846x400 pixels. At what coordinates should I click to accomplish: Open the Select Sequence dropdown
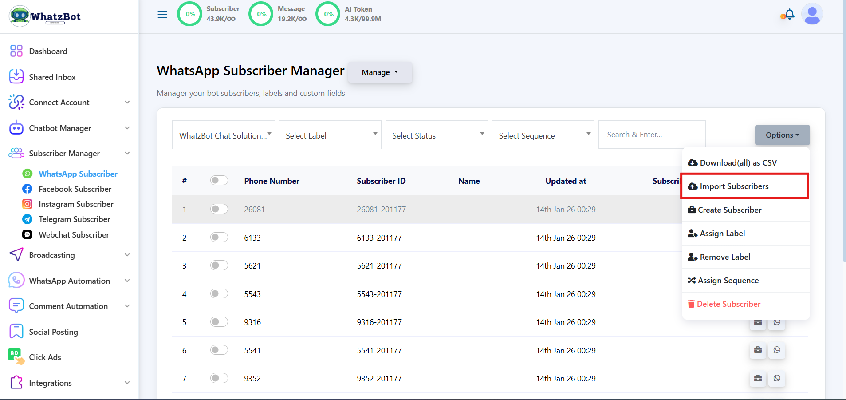[x=543, y=135]
